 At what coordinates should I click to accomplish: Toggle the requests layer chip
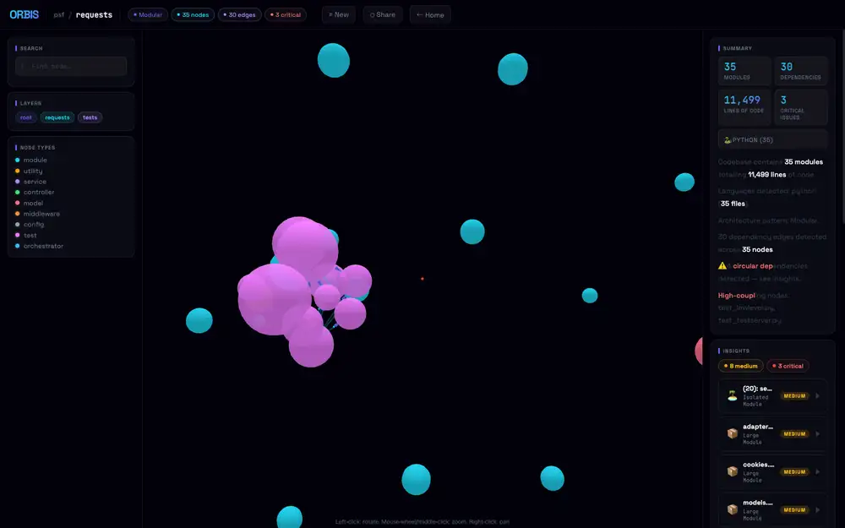pyautogui.click(x=57, y=117)
